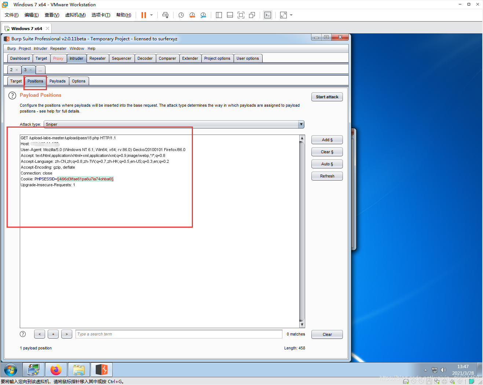The width and height of the screenshot is (483, 385).
Task: Open the VMware 编辑(E) menu
Action: tap(32, 15)
